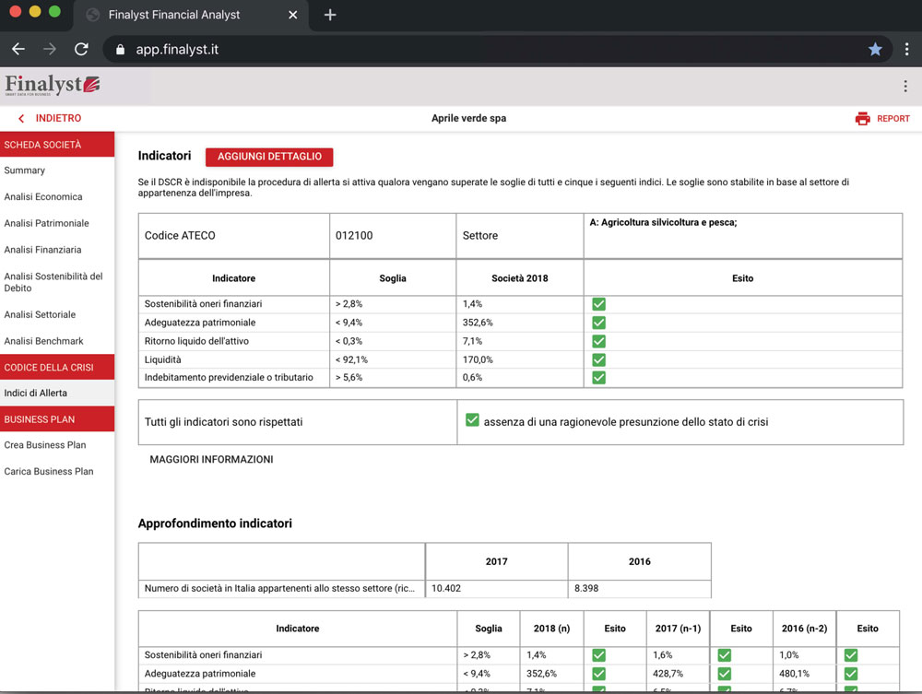Viewport: 922px width, 694px height.
Task: Click the padlock site security icon
Action: pyautogui.click(x=120, y=50)
